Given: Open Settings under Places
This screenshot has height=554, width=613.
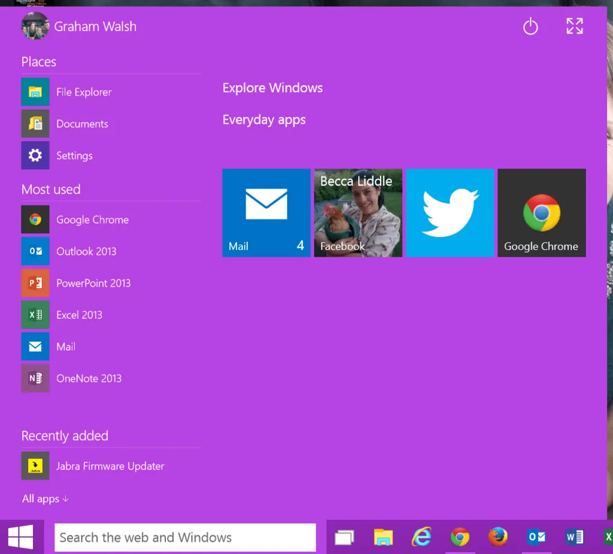Looking at the screenshot, I should (x=74, y=156).
